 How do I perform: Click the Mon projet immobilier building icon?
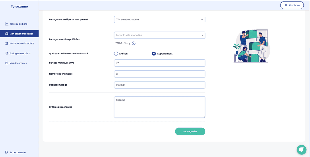(x=7, y=34)
